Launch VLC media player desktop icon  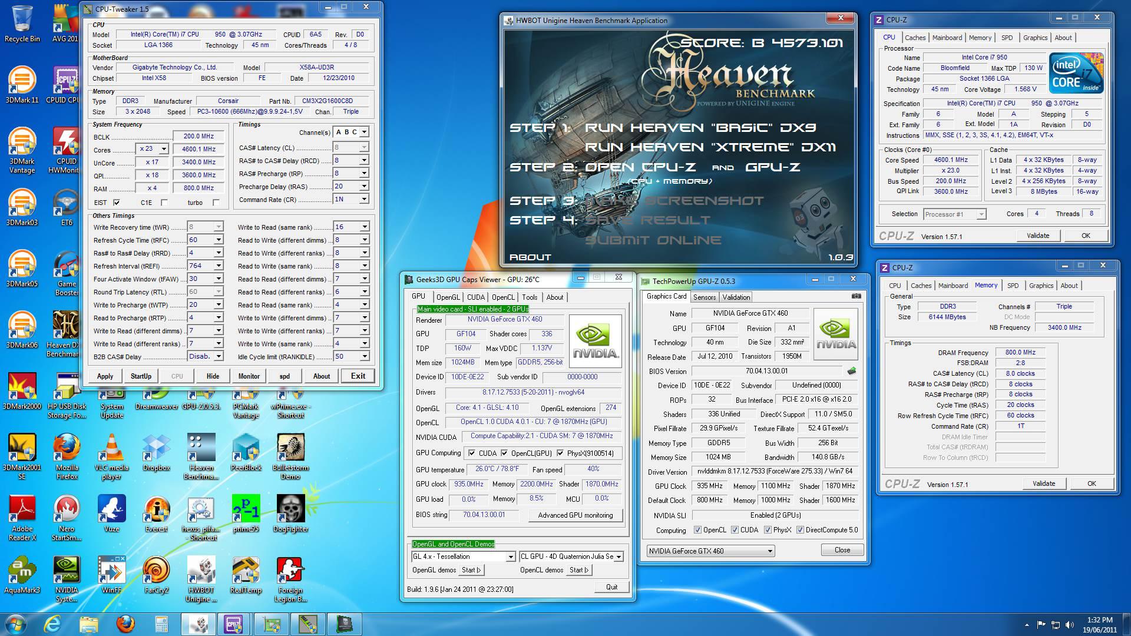click(111, 456)
